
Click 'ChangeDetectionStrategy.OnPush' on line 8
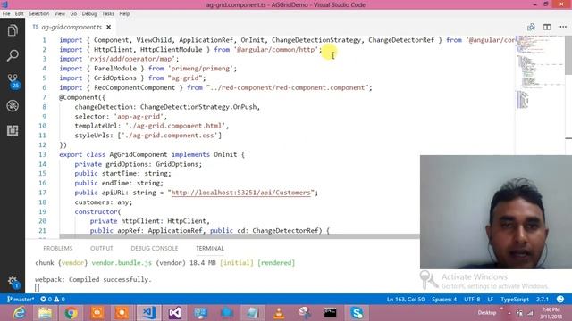[x=198, y=107]
